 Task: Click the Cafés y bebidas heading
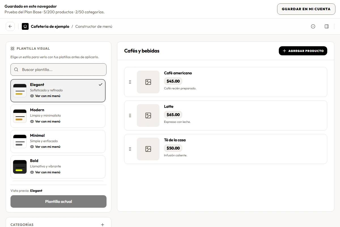tap(142, 51)
